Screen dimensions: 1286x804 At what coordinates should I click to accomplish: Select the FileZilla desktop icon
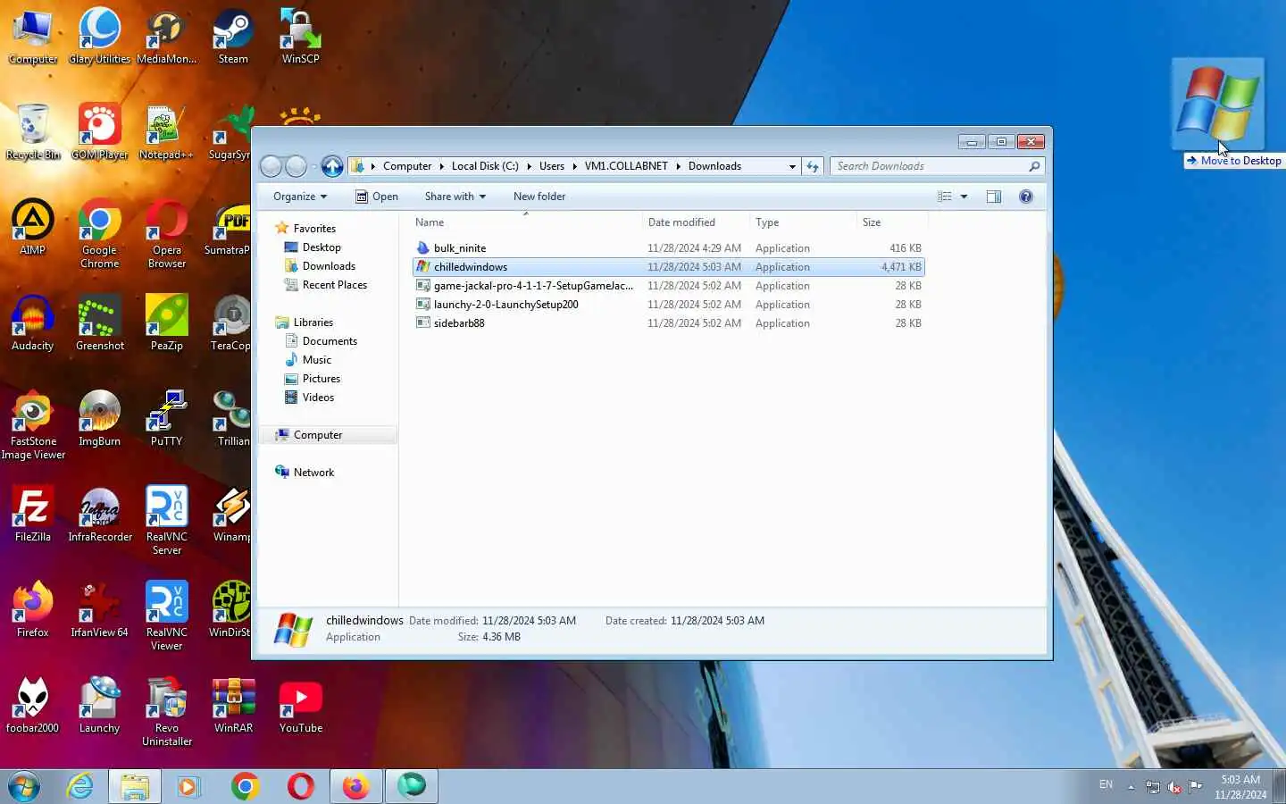[33, 515]
